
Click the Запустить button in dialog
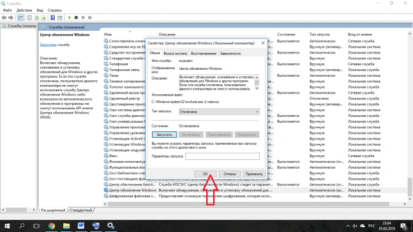[164, 135]
